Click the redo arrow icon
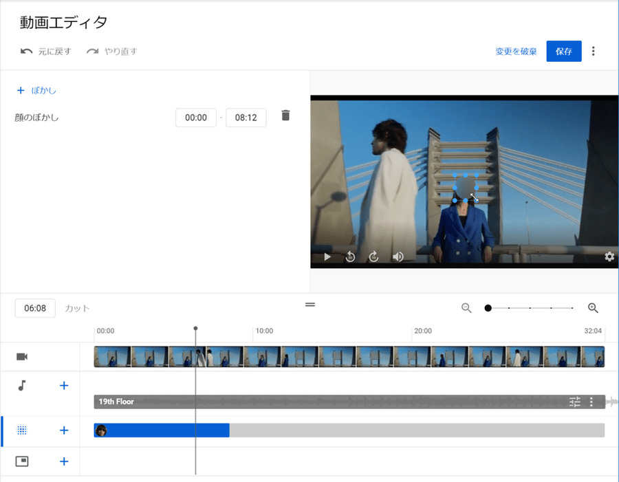Screen dimensions: 619x482 click(92, 52)
